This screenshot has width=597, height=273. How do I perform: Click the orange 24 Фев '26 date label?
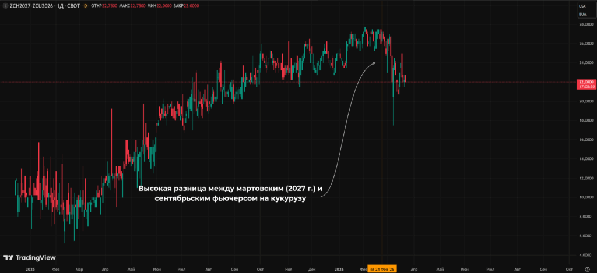point(382,269)
